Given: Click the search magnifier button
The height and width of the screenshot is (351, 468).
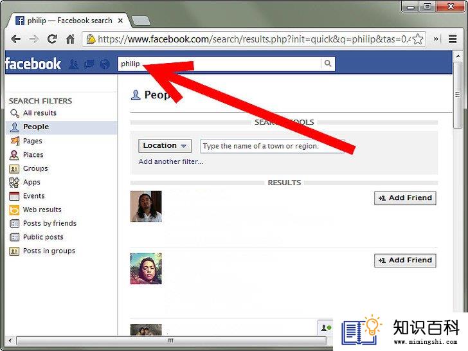Looking at the screenshot, I should 328,64.
